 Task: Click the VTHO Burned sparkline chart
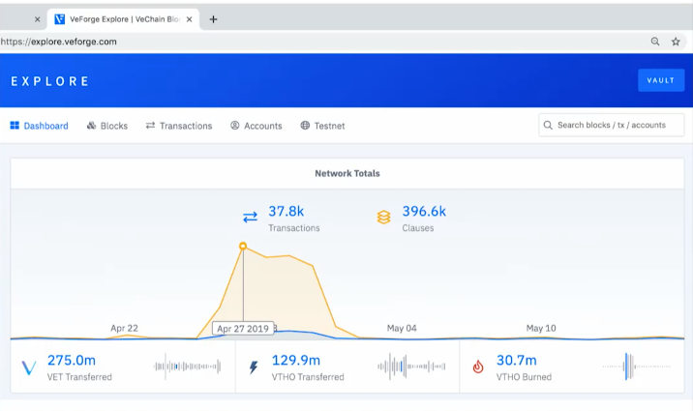tap(637, 366)
